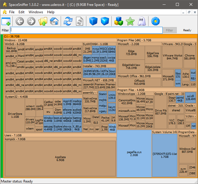Image resolution: width=198 pixels, height=184 pixels.
Task: Click the Users - 7.1GB header
Action: [60, 135]
